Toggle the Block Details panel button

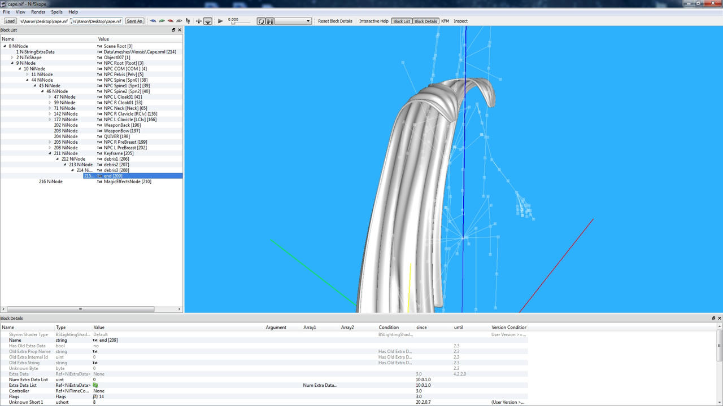[425, 21]
